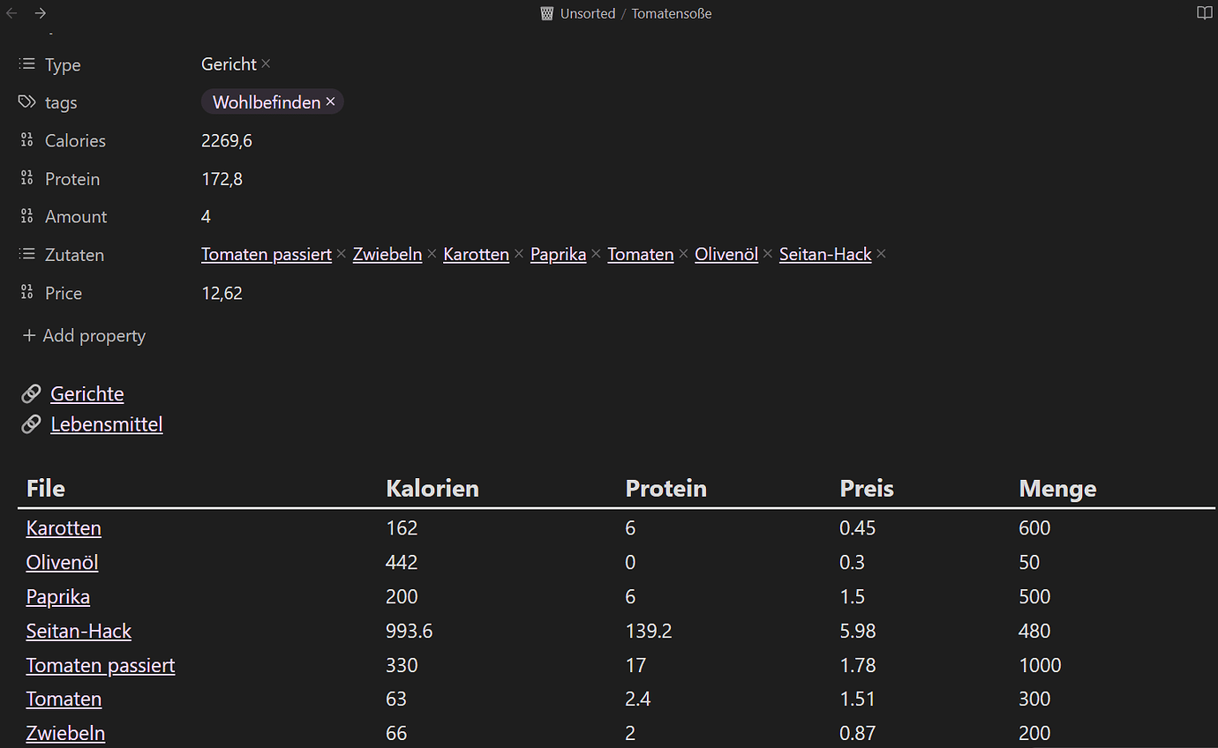
Task: Remove Gericht from the Type property
Action: click(x=264, y=64)
